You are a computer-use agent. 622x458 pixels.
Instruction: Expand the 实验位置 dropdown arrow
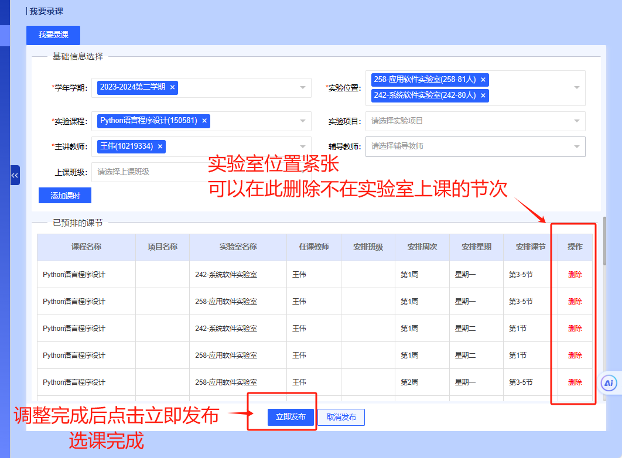[576, 88]
